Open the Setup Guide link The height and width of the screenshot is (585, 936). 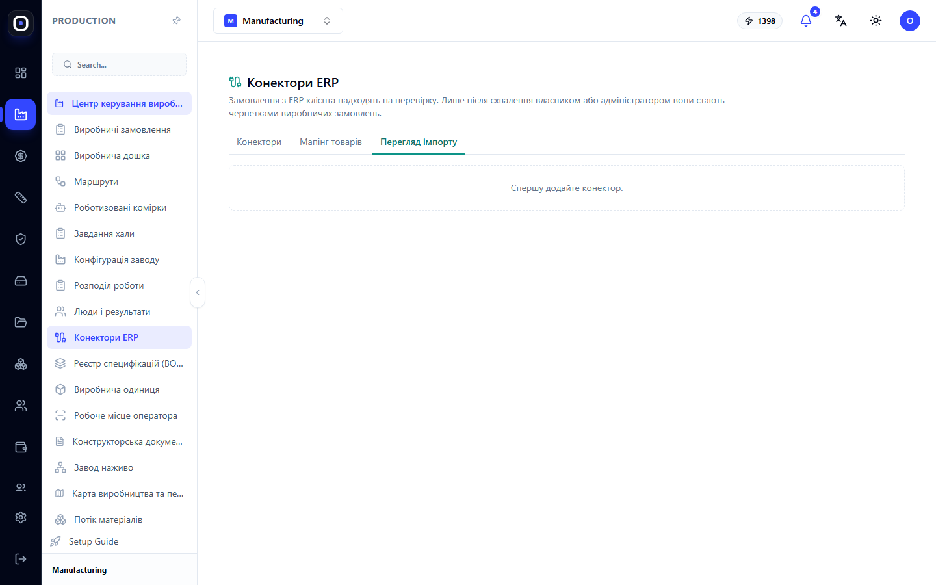[94, 541]
